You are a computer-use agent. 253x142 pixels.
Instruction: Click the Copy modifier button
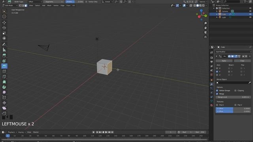242,61
